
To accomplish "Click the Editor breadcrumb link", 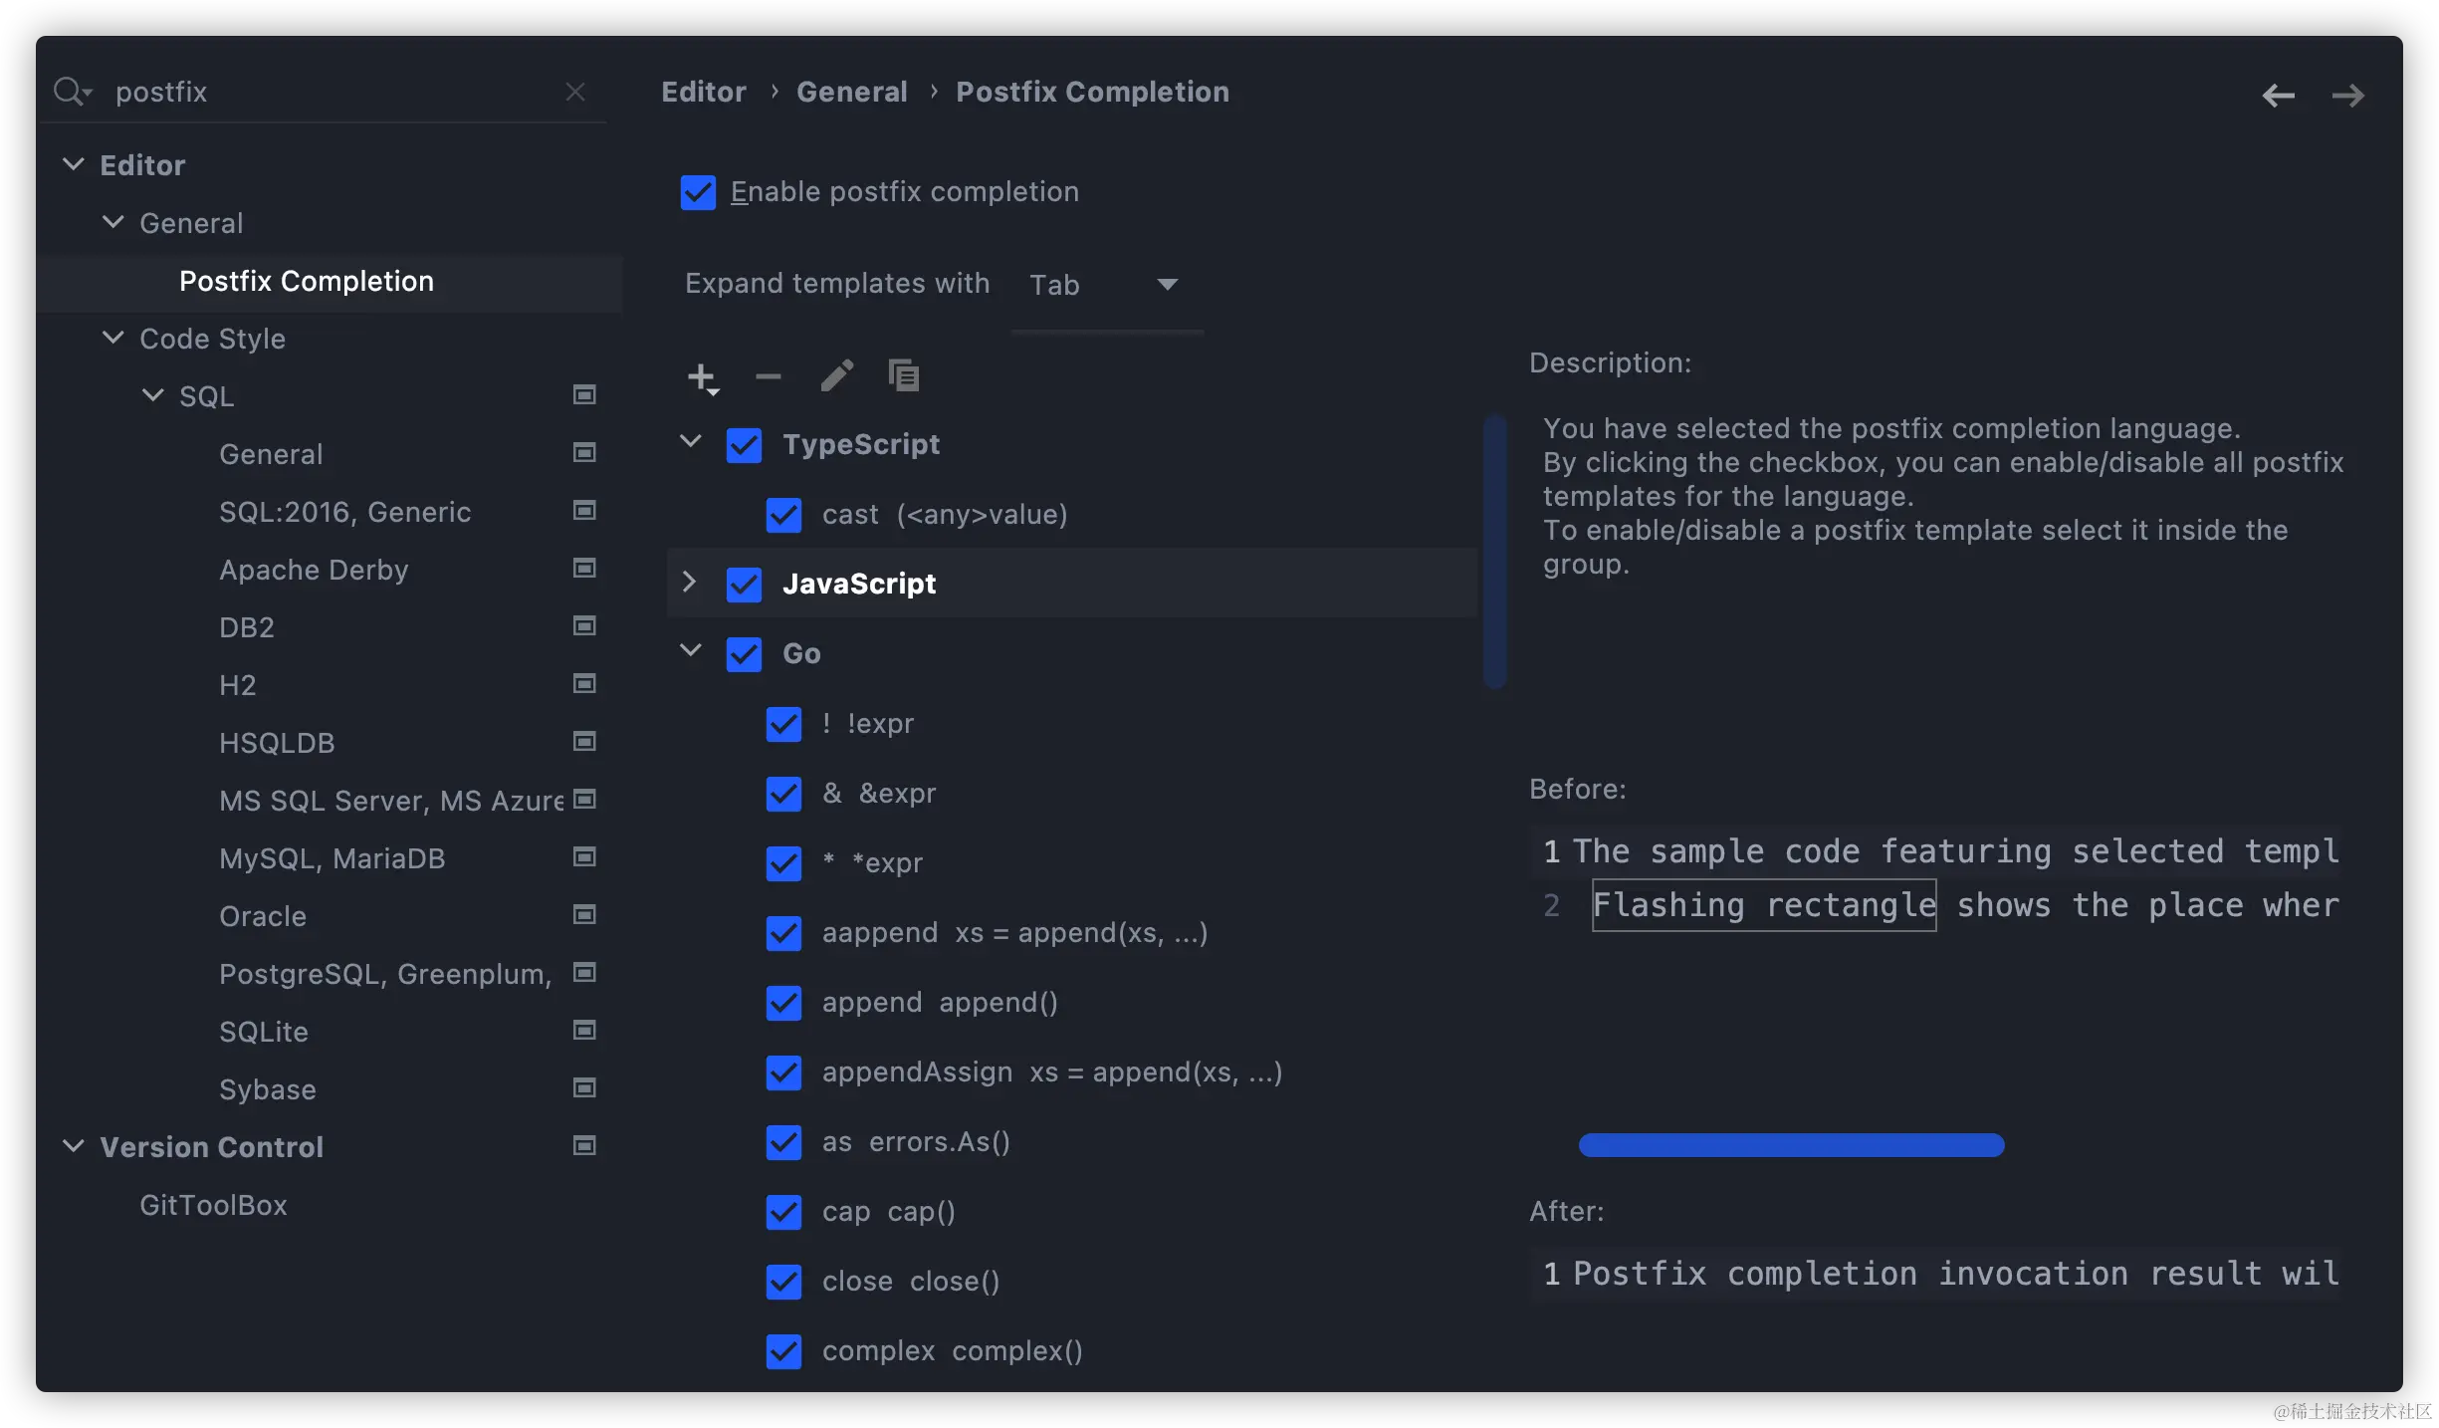I will (x=703, y=92).
